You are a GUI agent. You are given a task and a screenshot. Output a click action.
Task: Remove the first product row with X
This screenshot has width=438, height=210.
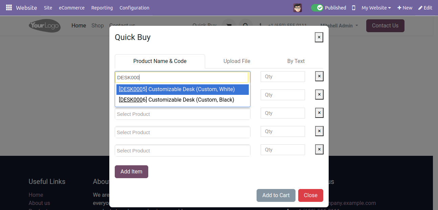coord(319,76)
